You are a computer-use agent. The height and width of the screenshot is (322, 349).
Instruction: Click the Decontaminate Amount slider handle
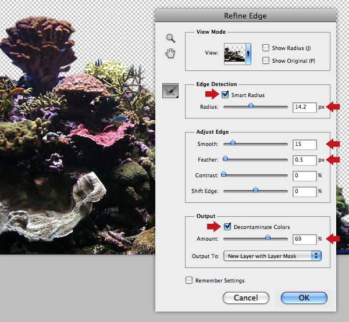pos(268,238)
